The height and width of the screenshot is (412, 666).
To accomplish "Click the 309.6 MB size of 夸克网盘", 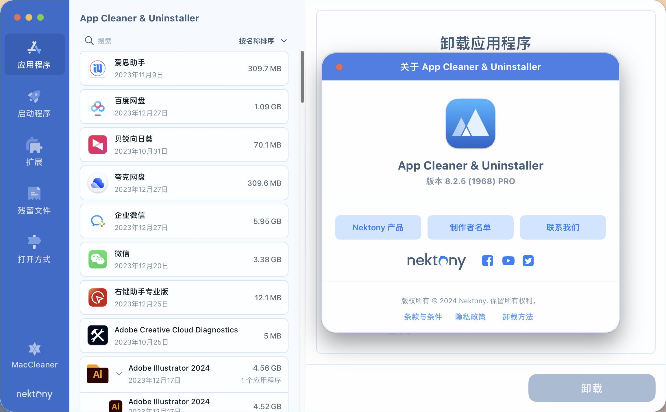I will click(264, 183).
